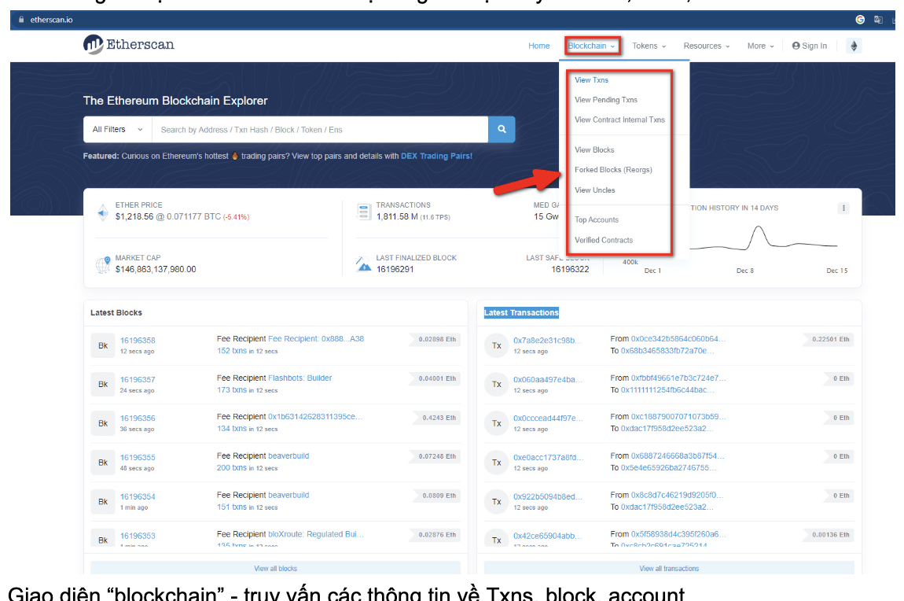This screenshot has height=601, width=904.
Task: Click the Market Cap globe icon
Action: pos(102,264)
